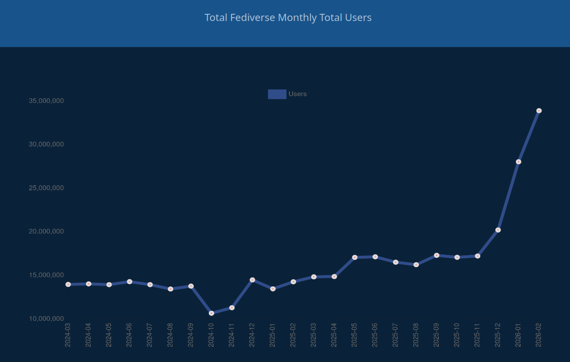Viewport: 570px width, 362px height.
Task: Select the 2026-02 peak data point
Action: point(539,111)
